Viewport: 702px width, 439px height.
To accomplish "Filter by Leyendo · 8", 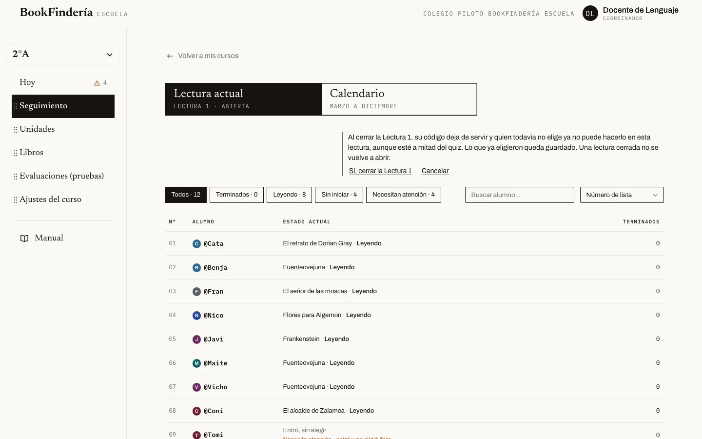I will [x=289, y=195].
